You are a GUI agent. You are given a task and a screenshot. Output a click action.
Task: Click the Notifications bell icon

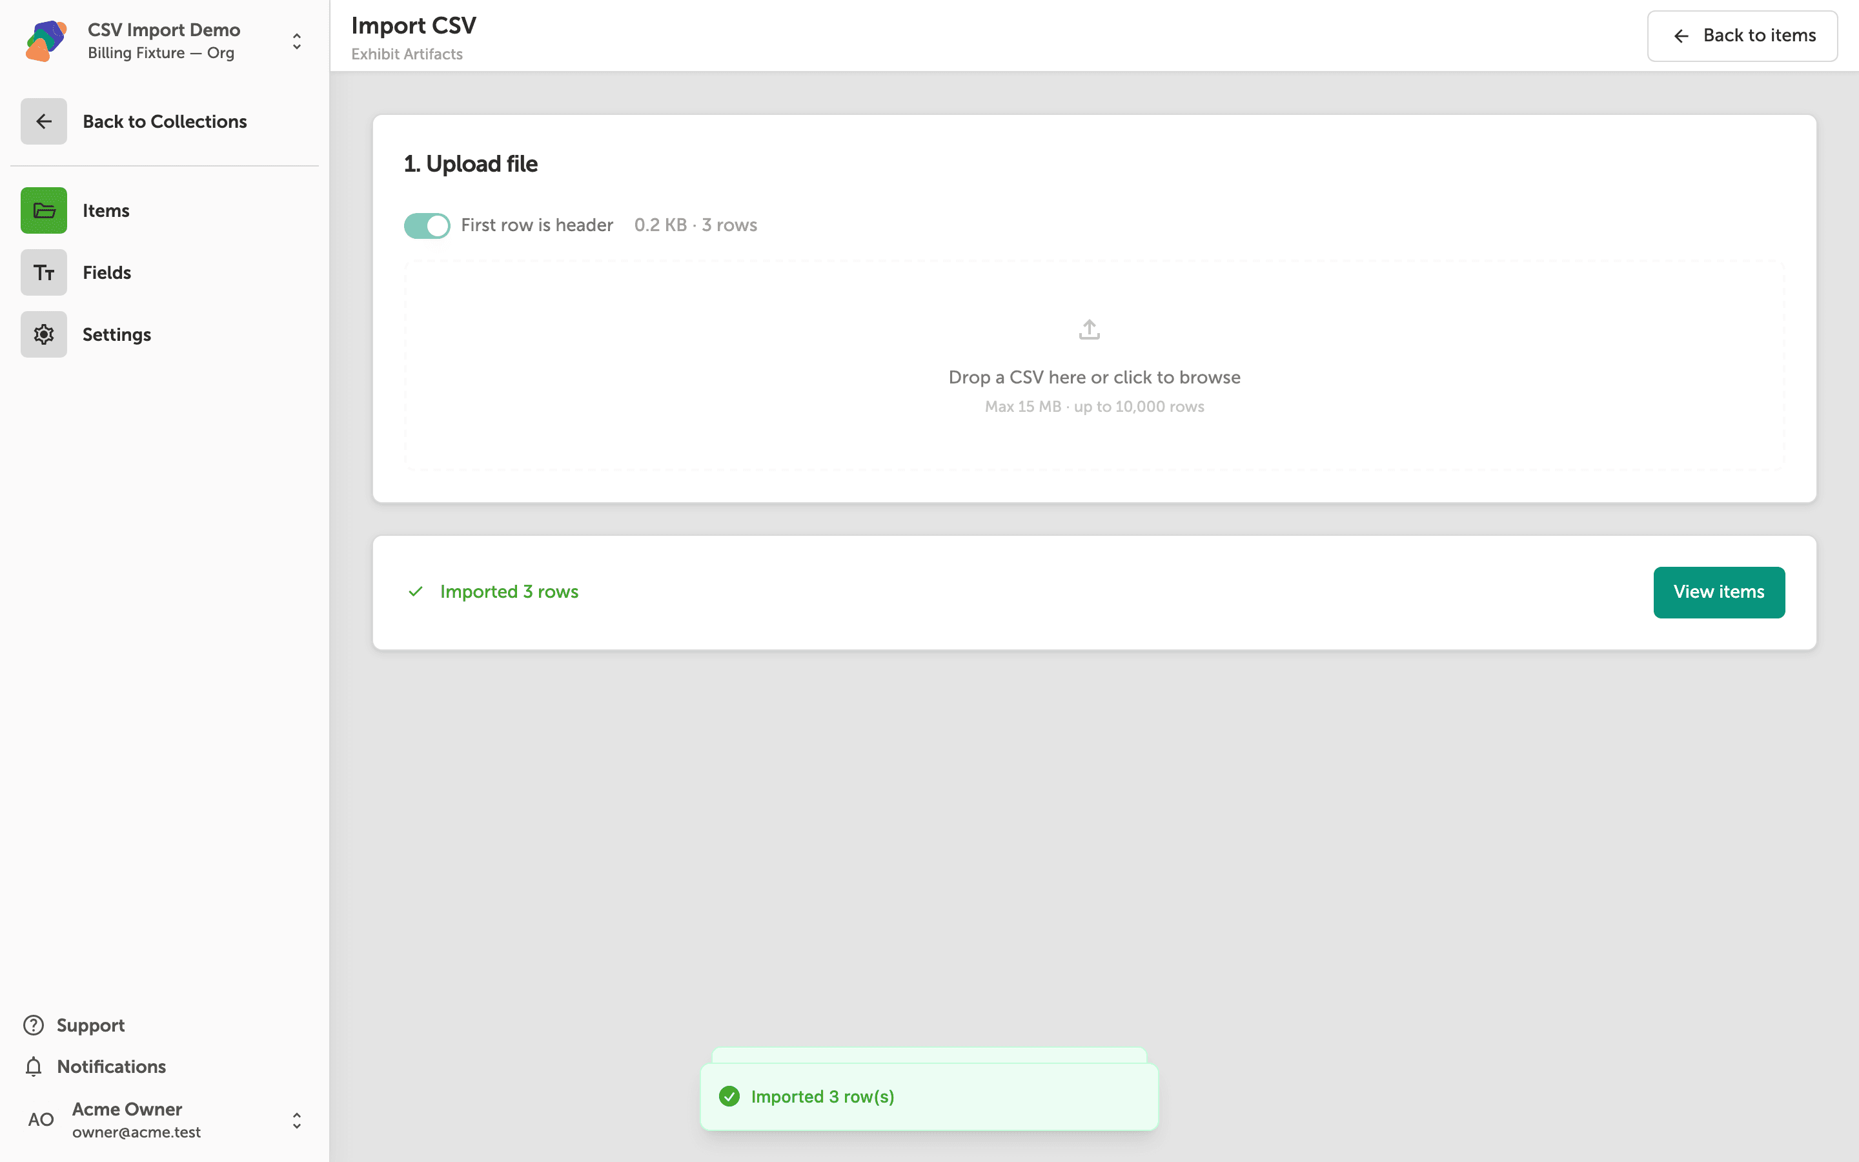(x=33, y=1066)
